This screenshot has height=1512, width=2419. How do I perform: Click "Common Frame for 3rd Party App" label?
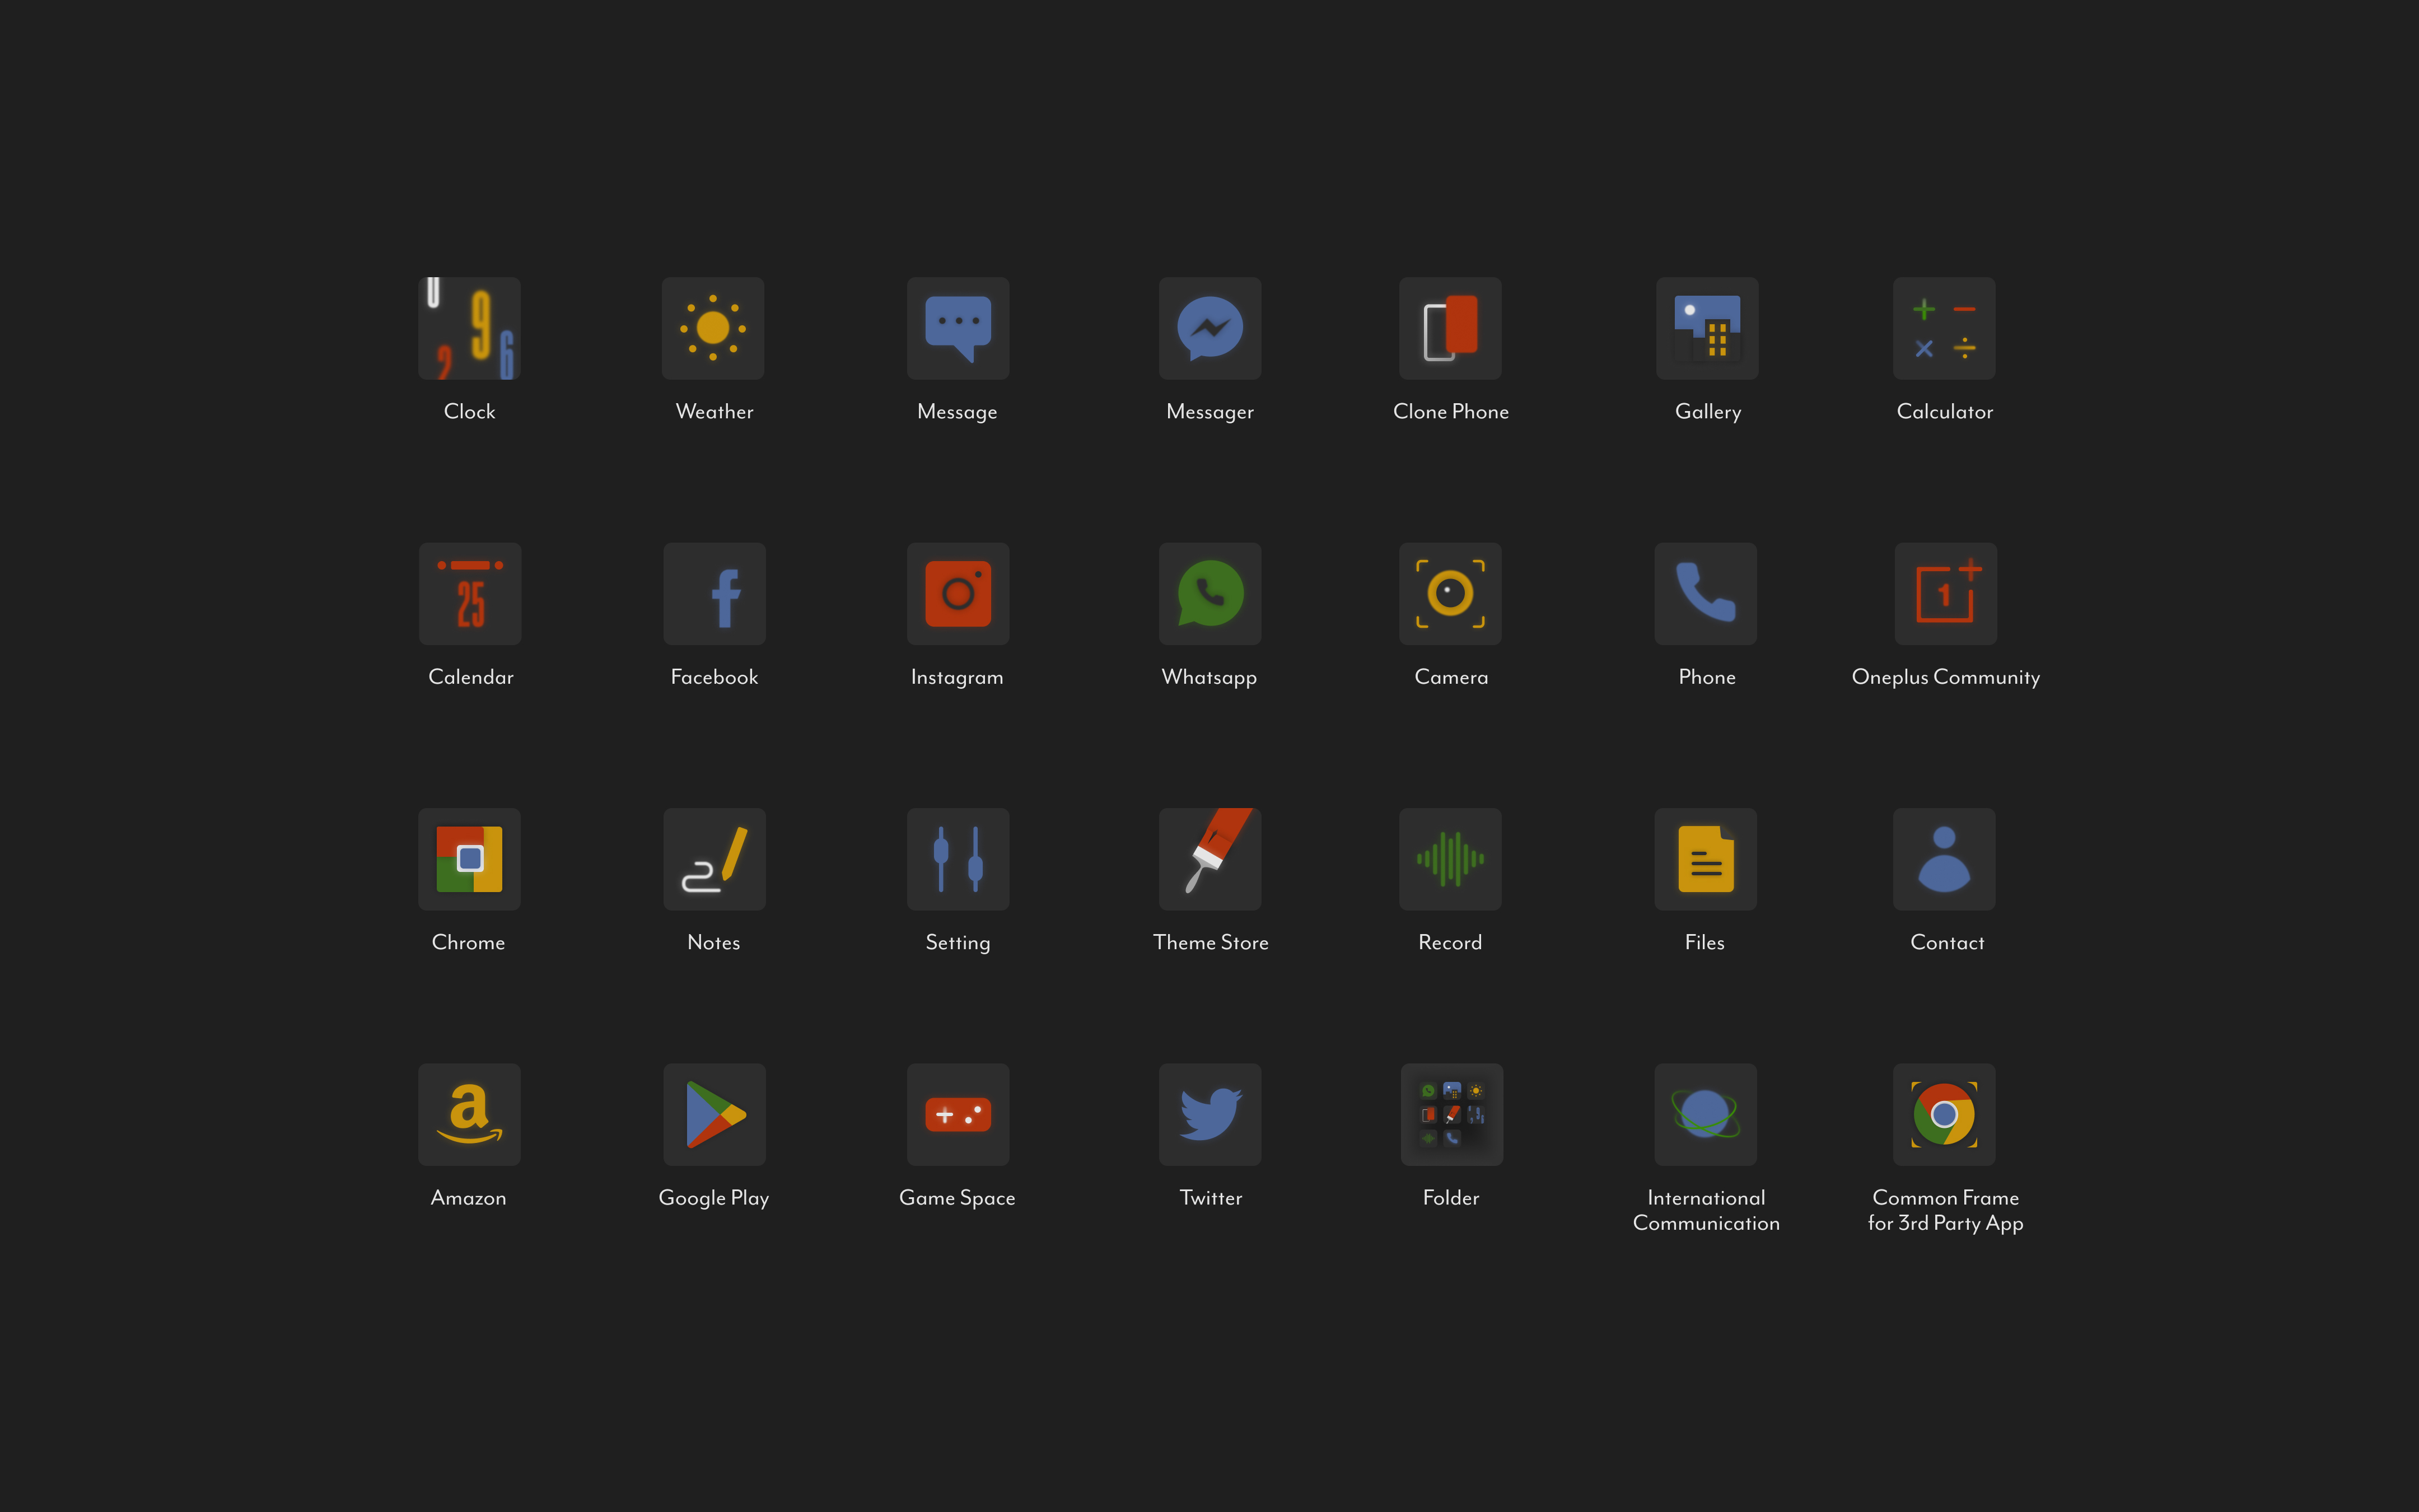coord(1945,1211)
